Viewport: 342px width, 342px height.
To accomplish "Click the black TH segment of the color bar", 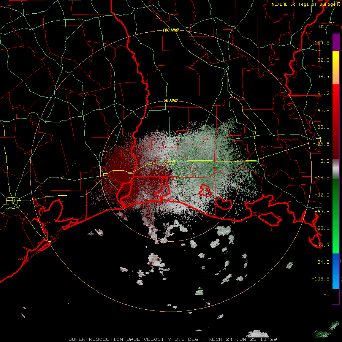I will click(336, 296).
